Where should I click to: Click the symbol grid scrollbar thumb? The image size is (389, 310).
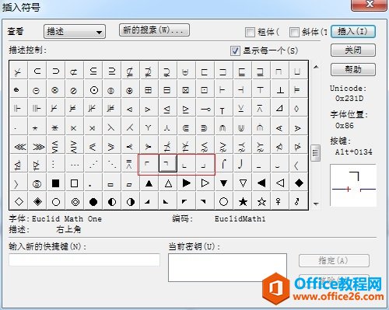316,153
